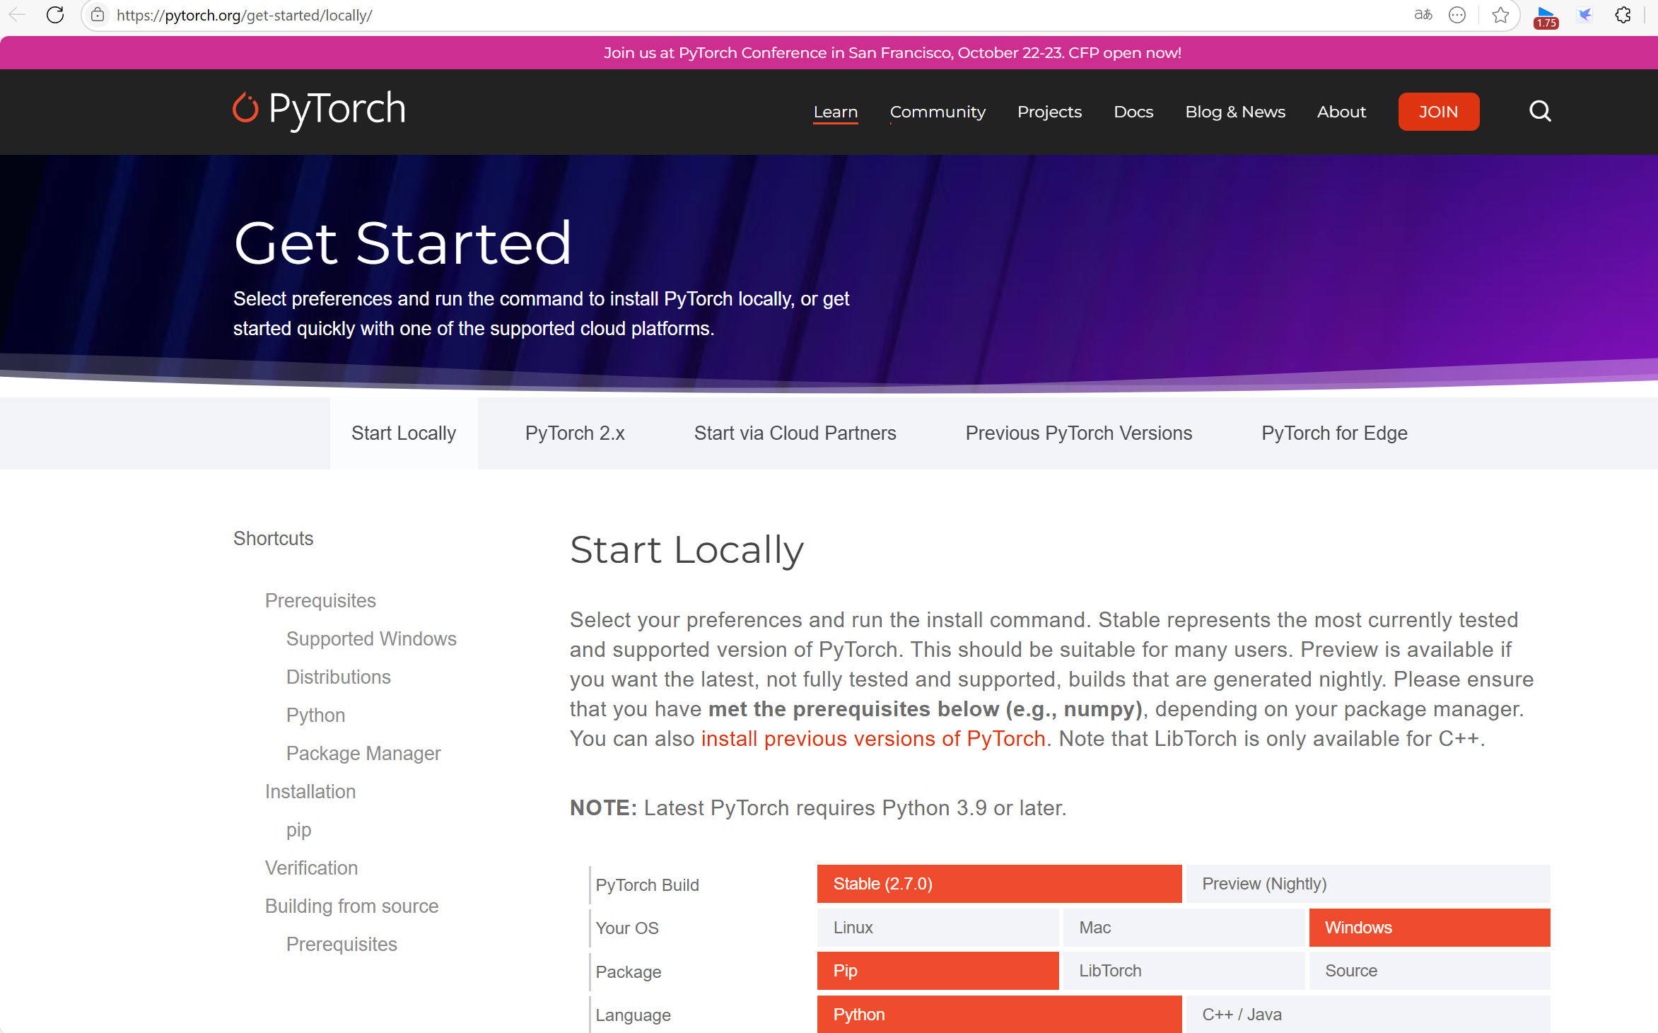The width and height of the screenshot is (1658, 1033).
Task: Select the Preview (Nightly) build option
Action: (1367, 884)
